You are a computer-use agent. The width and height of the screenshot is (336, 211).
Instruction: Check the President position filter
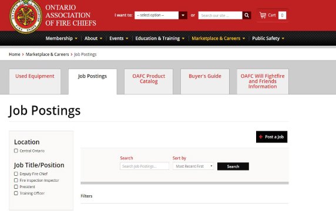(x=16, y=186)
